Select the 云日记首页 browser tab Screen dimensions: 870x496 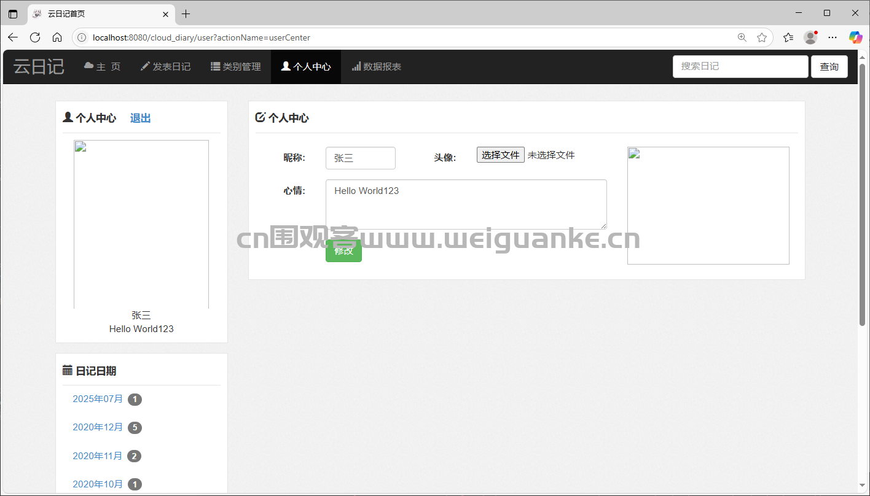click(101, 14)
